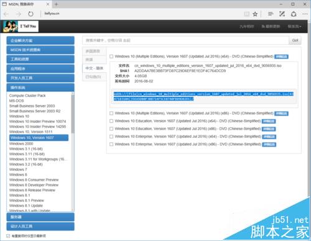Expand the first blue sidebar category
Viewport: 311px width, 241px height.
(40, 40)
